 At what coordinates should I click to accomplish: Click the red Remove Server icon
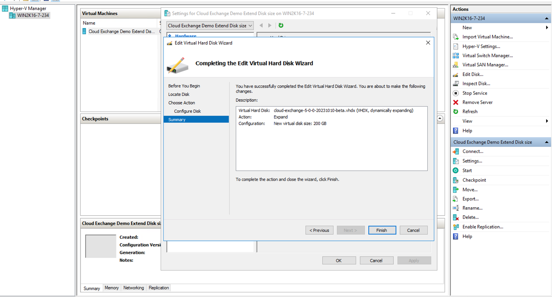pyautogui.click(x=456, y=102)
